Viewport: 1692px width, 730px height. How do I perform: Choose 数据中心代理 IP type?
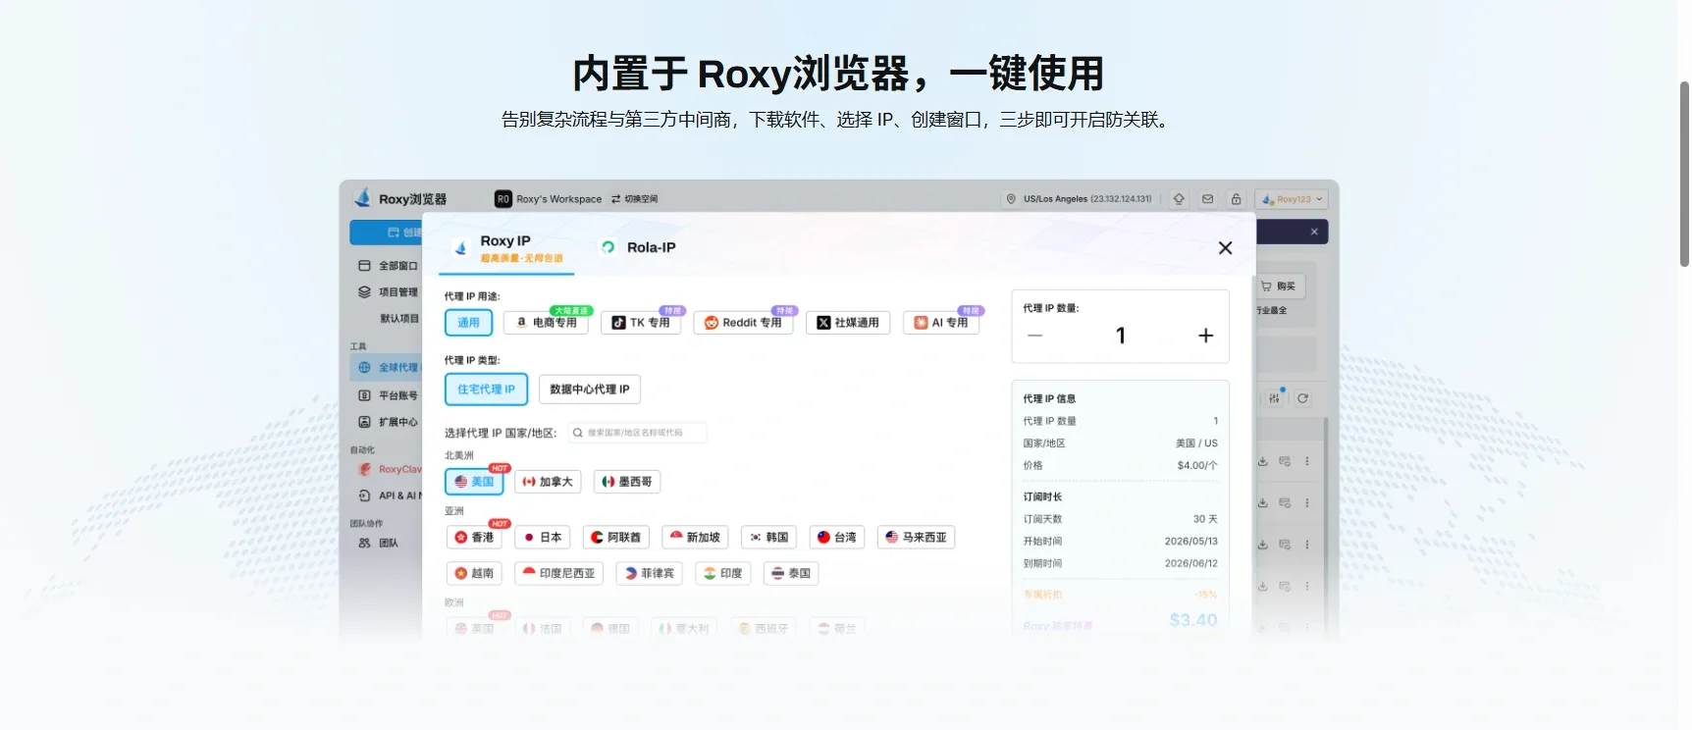pyautogui.click(x=590, y=390)
